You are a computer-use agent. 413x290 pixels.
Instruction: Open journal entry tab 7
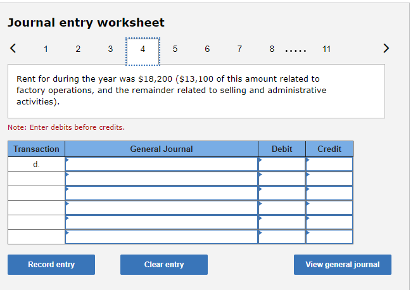(x=239, y=49)
